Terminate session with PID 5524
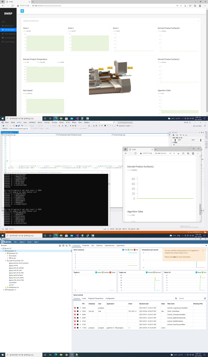This screenshot has width=208, height=357. point(75,311)
